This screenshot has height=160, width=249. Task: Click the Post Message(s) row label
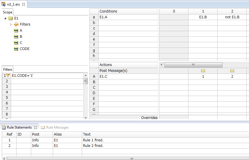click(113, 71)
